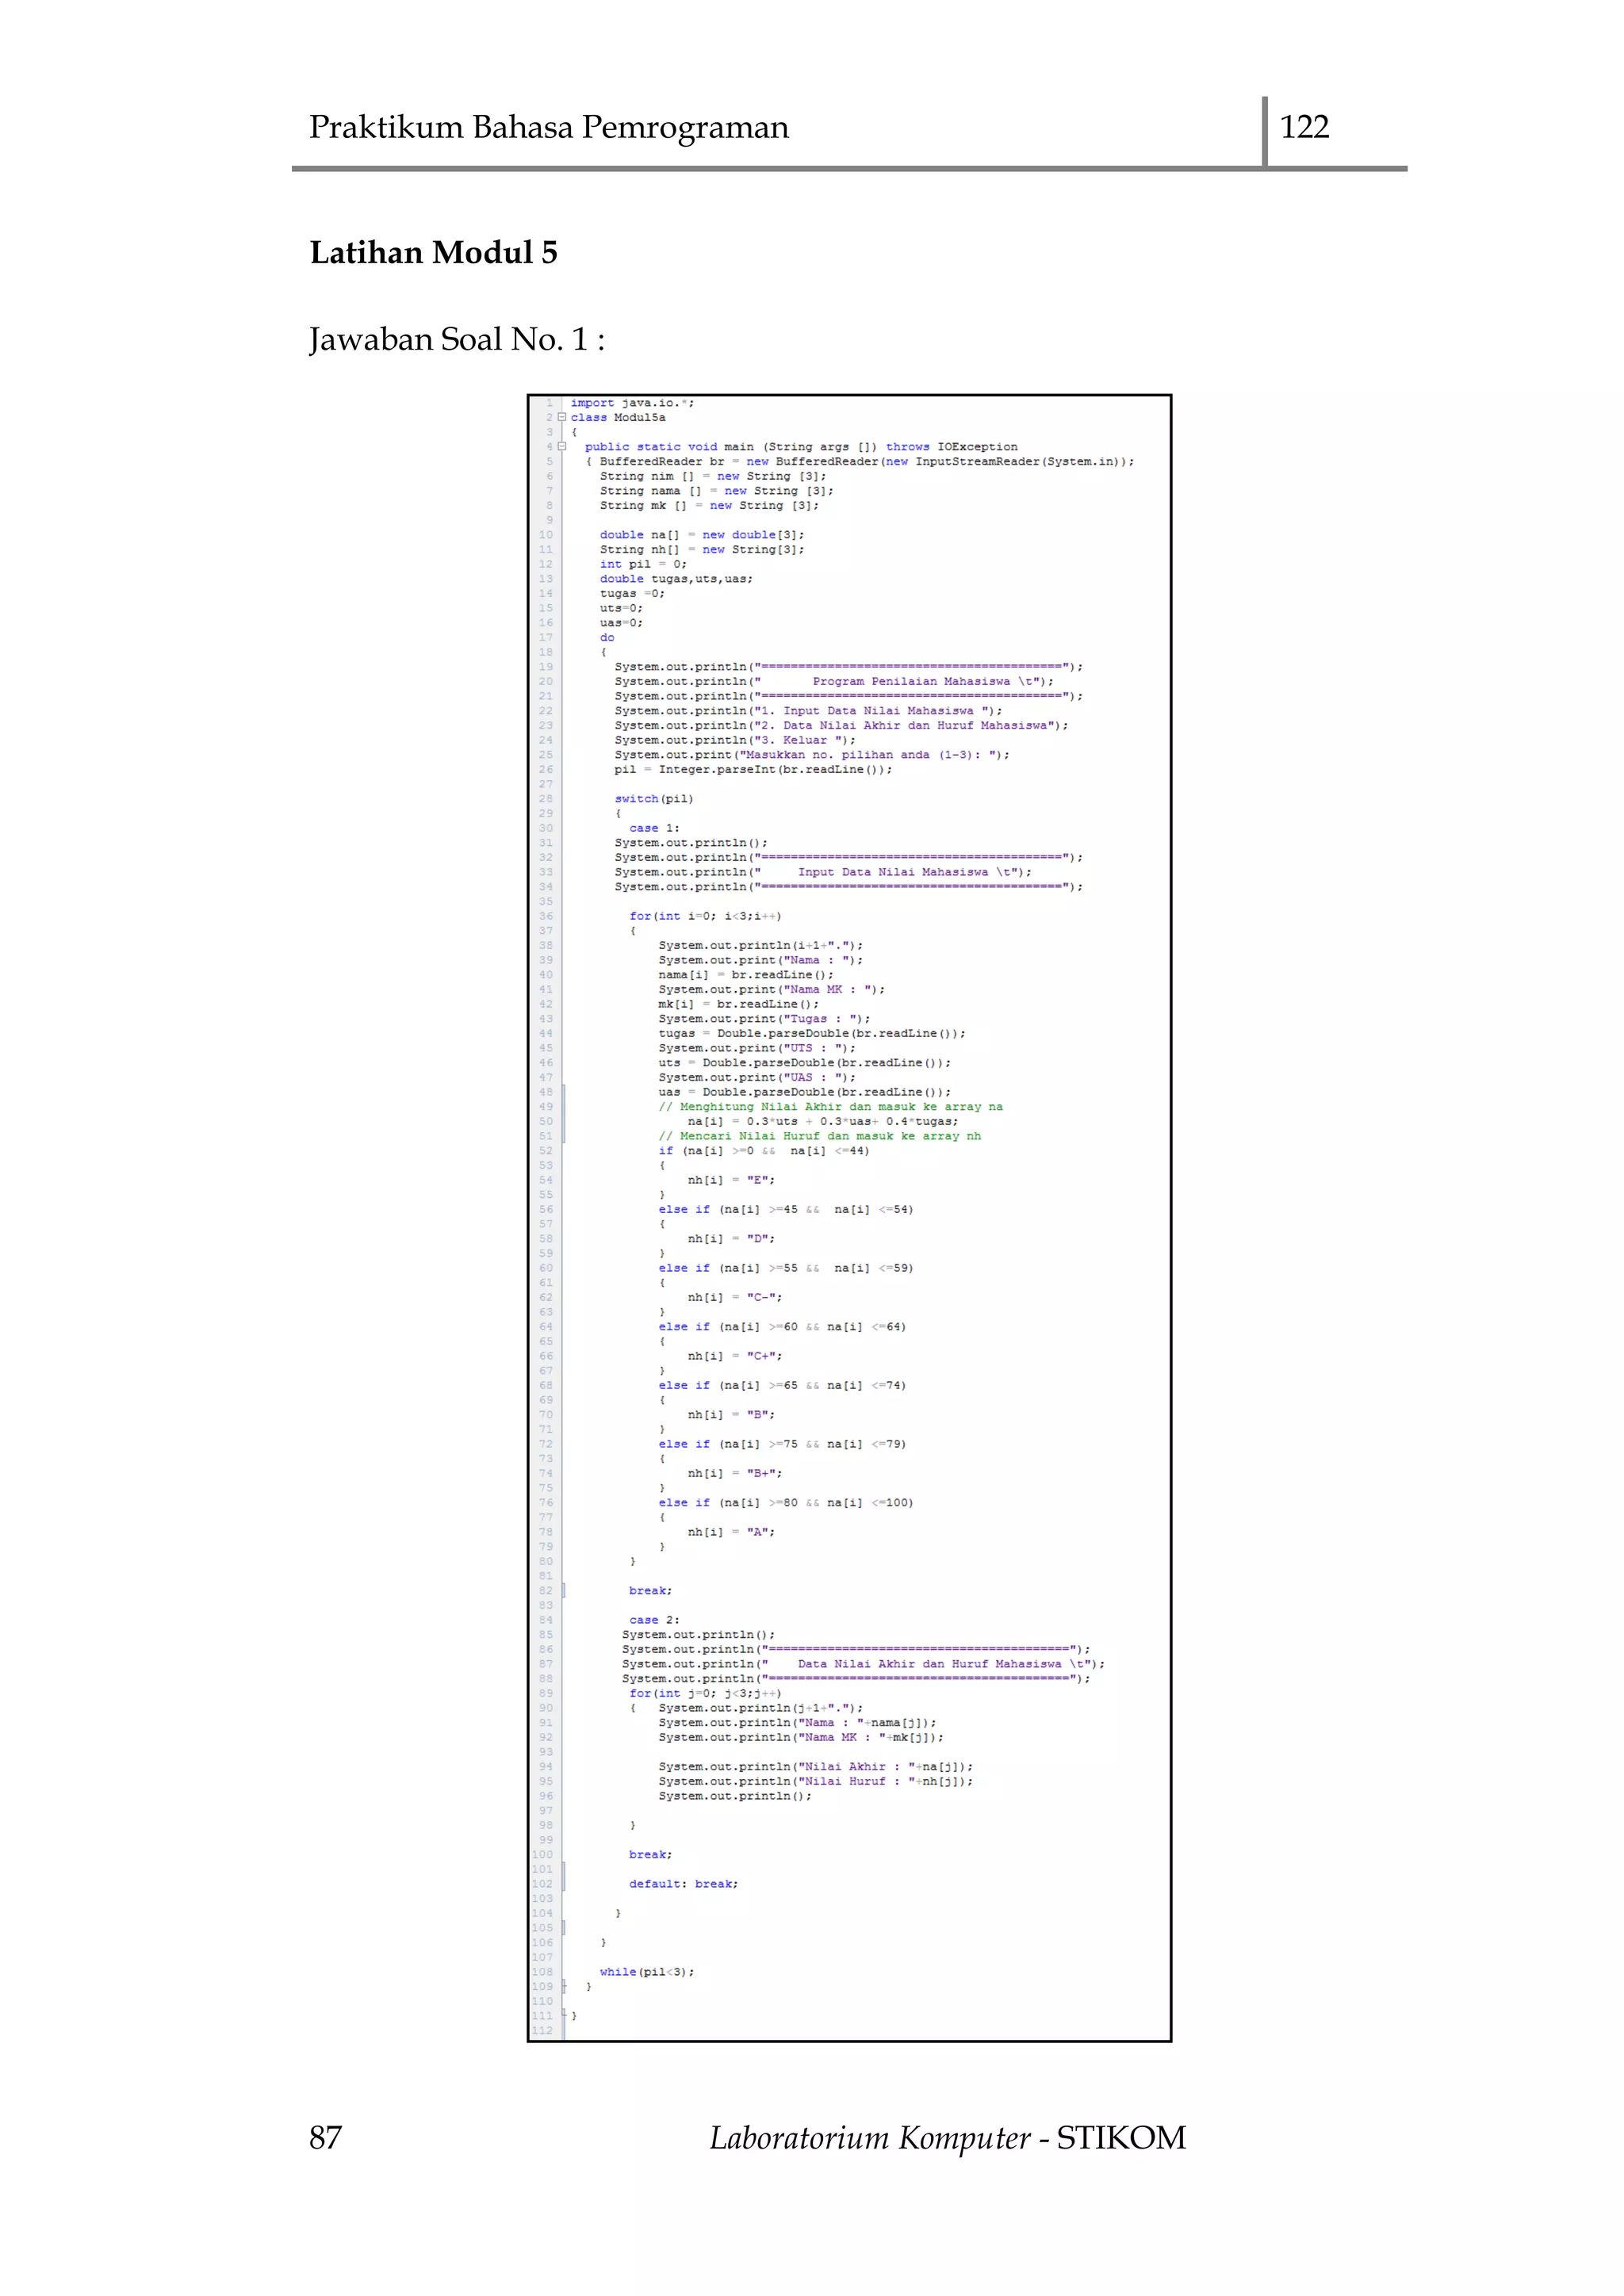Click the 'default: break;' code line
The height and width of the screenshot is (2296, 1624).
tap(683, 1884)
